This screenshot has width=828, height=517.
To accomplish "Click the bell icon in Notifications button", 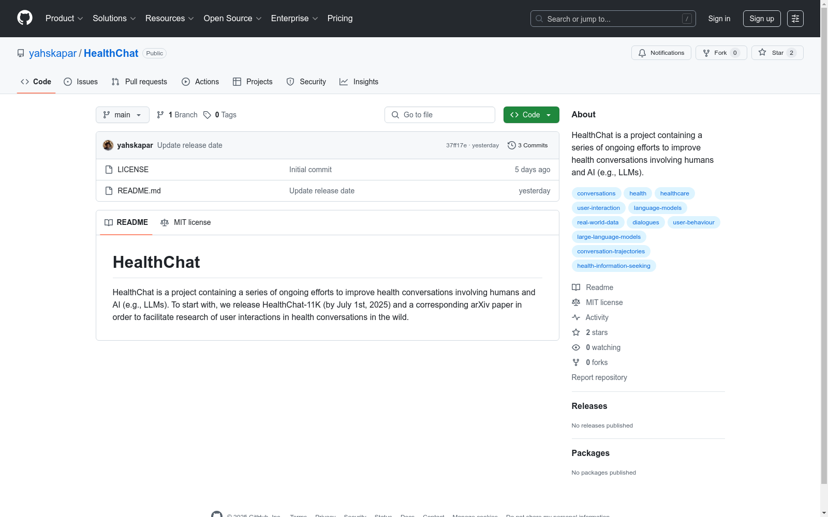I will [642, 53].
